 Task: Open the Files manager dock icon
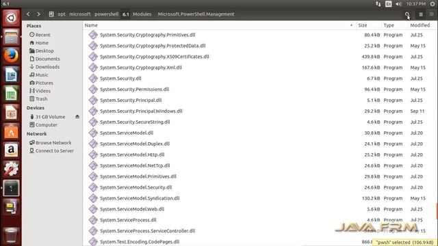pyautogui.click(x=11, y=37)
